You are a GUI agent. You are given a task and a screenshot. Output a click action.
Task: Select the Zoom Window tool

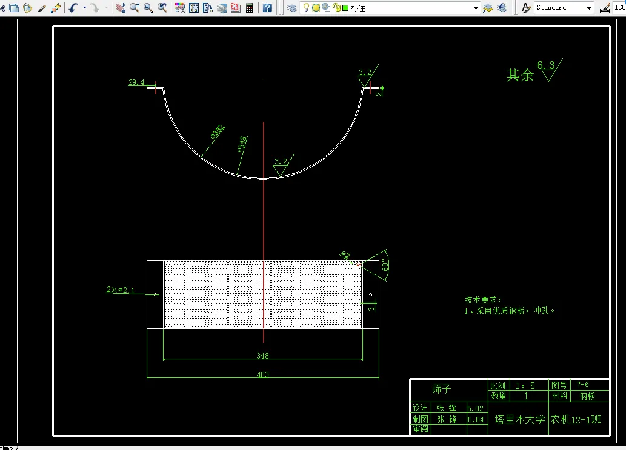point(148,8)
